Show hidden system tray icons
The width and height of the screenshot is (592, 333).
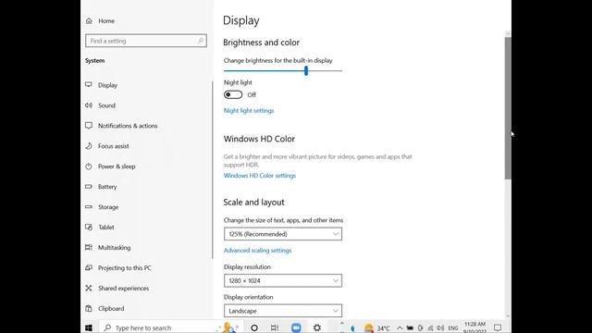click(x=400, y=328)
